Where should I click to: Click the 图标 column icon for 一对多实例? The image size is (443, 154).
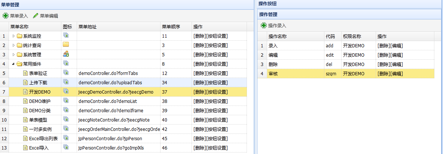(x=66, y=128)
